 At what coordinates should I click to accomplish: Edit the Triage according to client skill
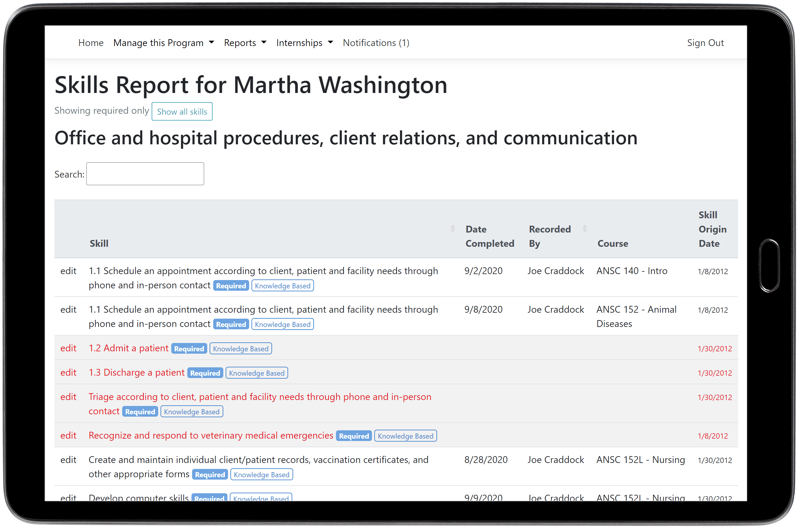coord(68,397)
